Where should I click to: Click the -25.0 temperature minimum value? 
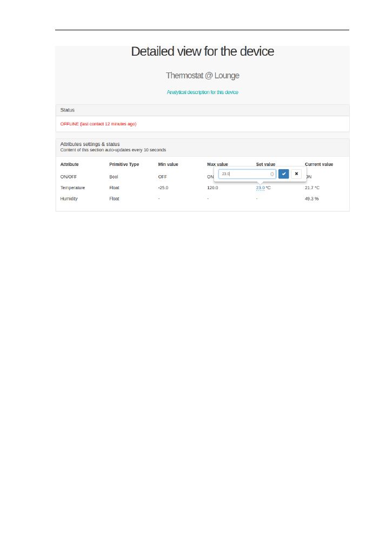coord(163,188)
